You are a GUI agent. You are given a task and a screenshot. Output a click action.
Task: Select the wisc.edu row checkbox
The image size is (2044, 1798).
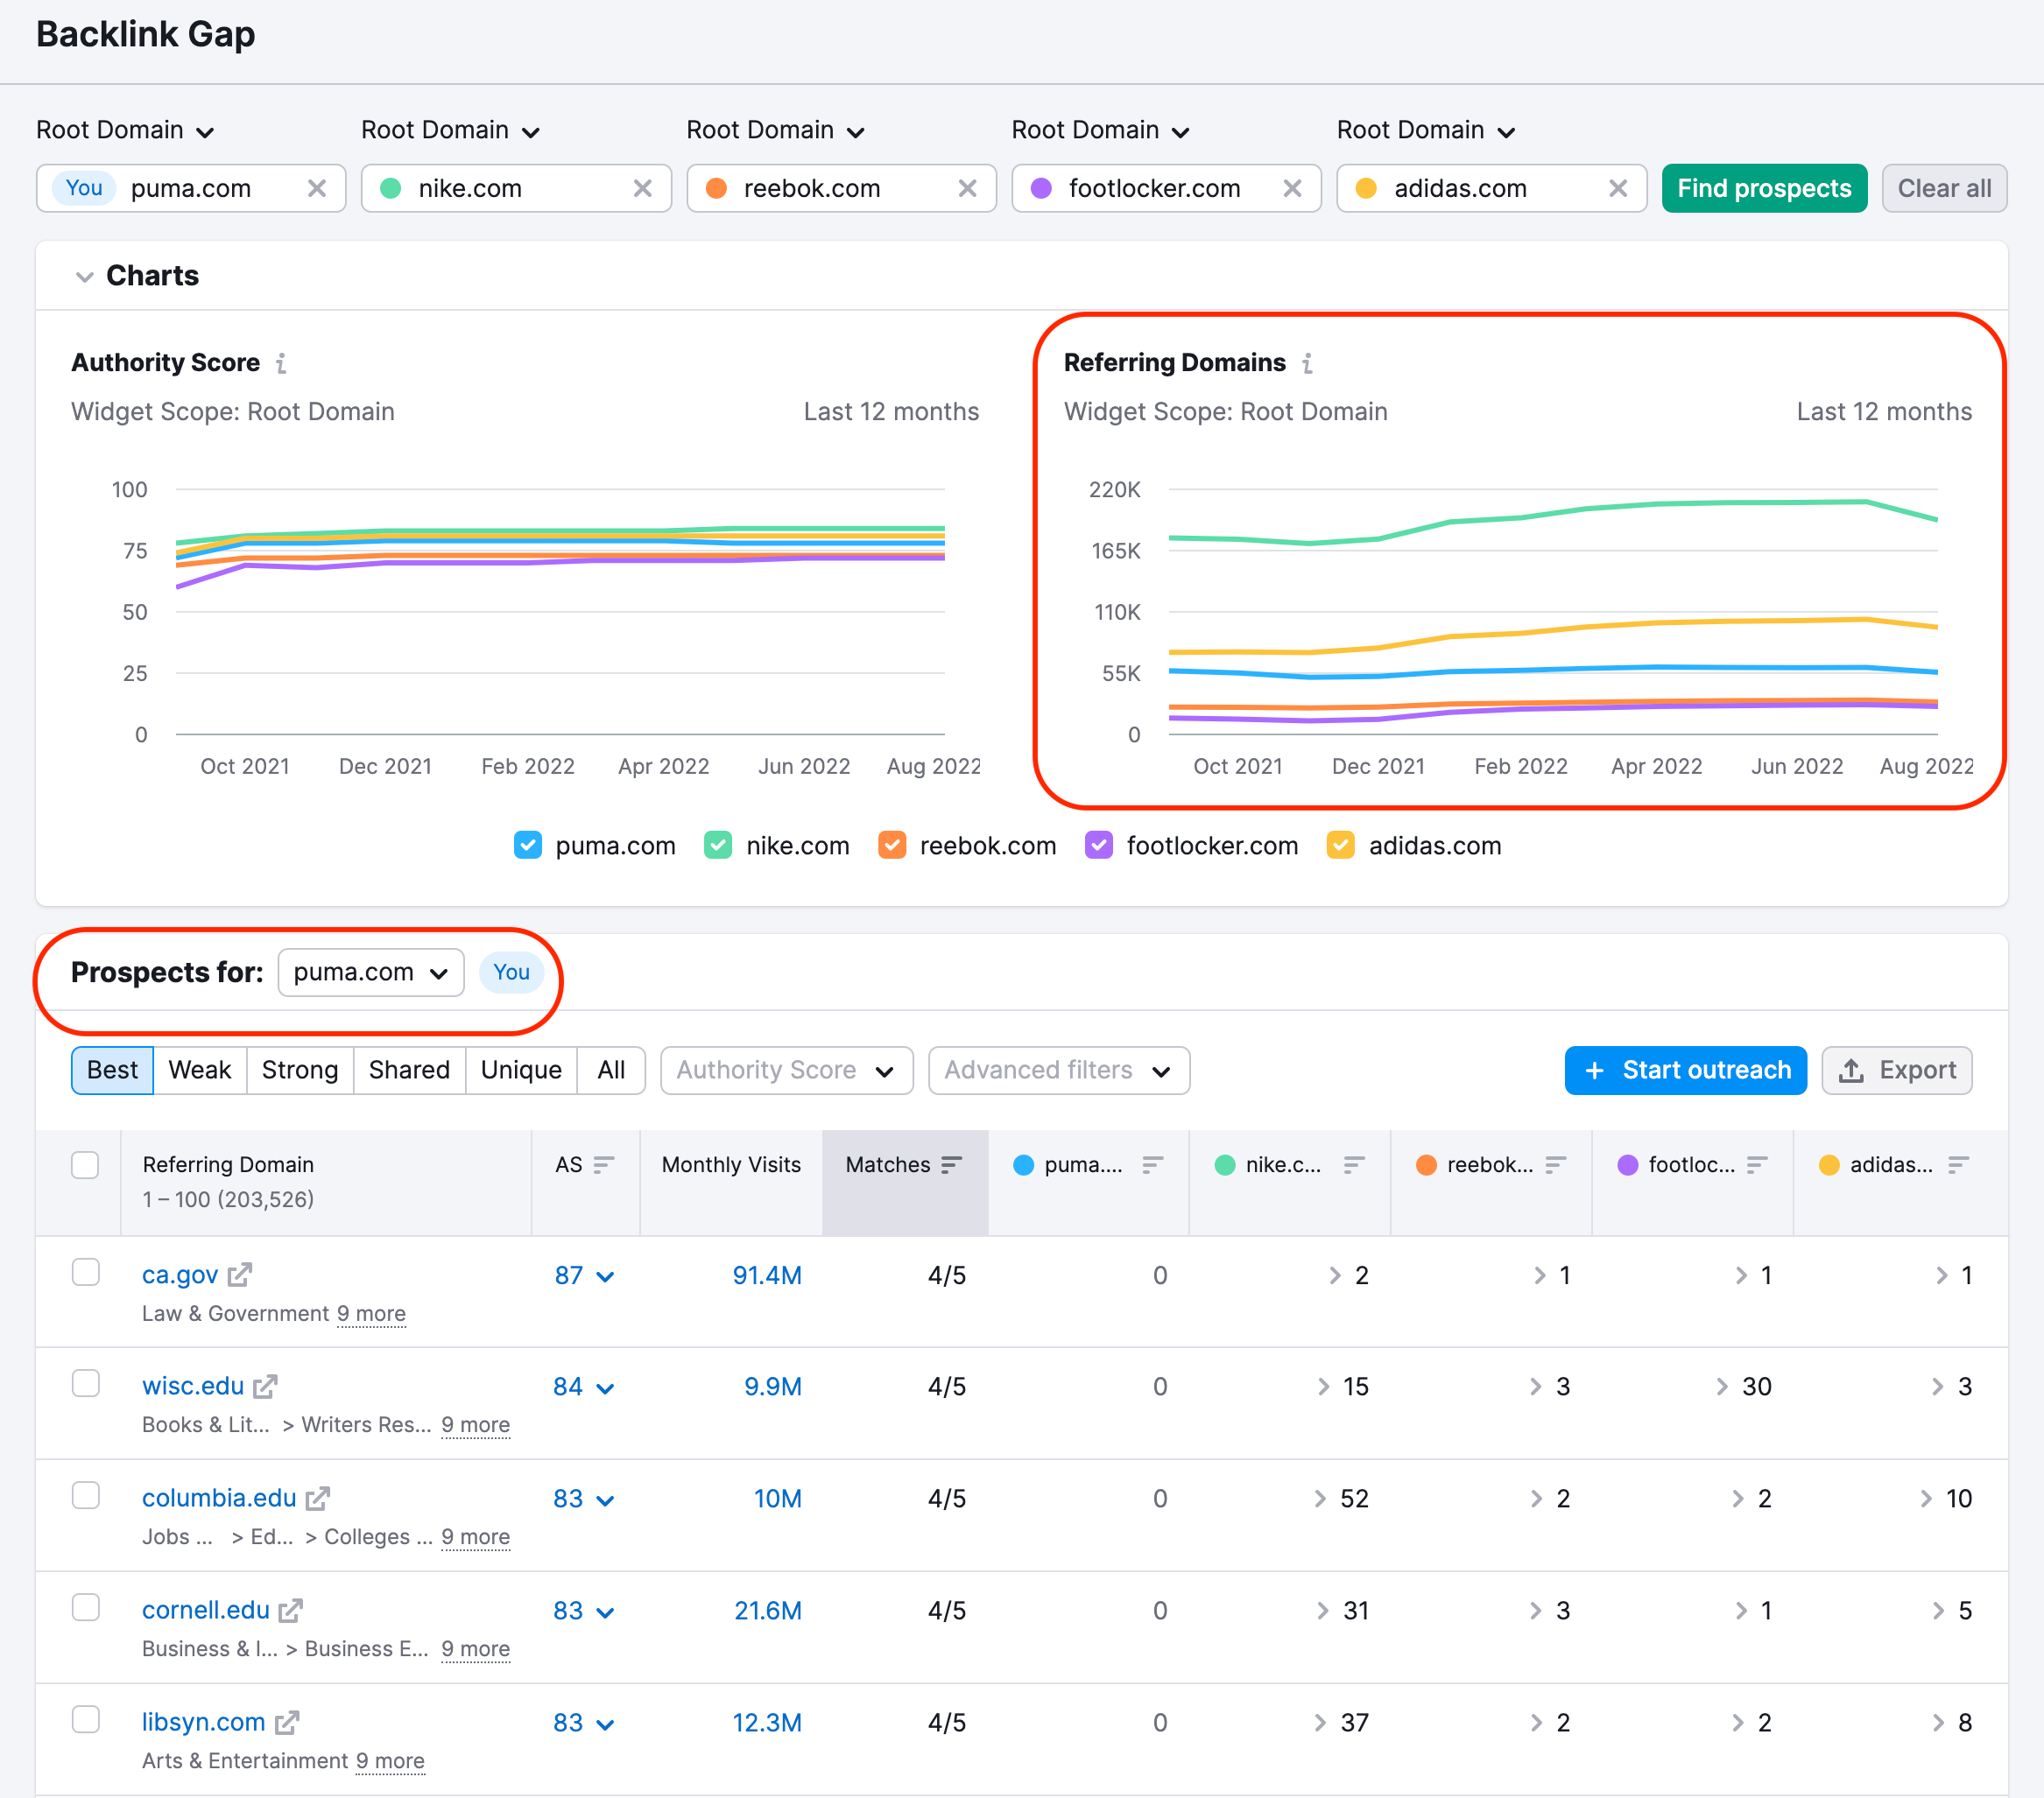pyautogui.click(x=86, y=1383)
